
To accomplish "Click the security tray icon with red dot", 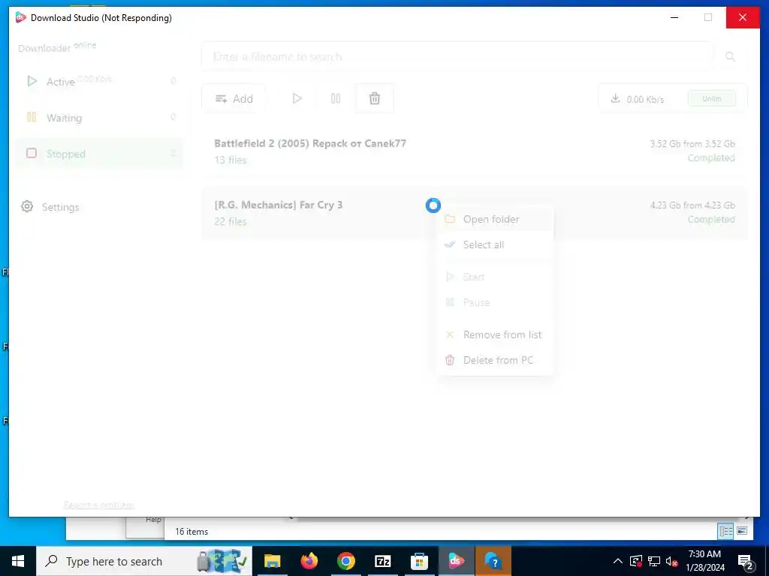I will coord(636,561).
